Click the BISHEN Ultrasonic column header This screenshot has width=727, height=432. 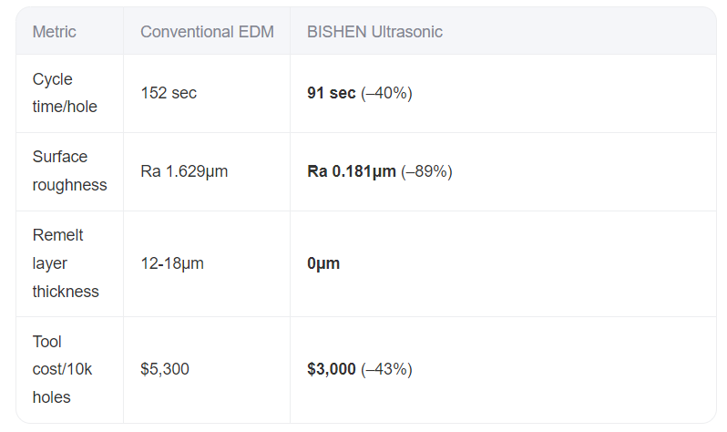click(x=374, y=32)
